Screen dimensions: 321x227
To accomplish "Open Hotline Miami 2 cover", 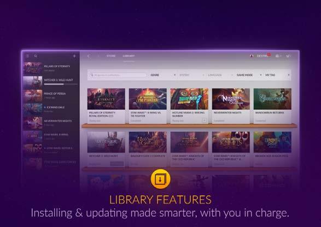I will 189,99.
